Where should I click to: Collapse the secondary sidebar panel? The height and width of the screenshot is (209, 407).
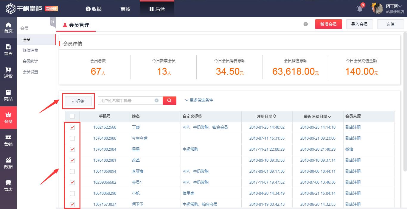[53, 22]
